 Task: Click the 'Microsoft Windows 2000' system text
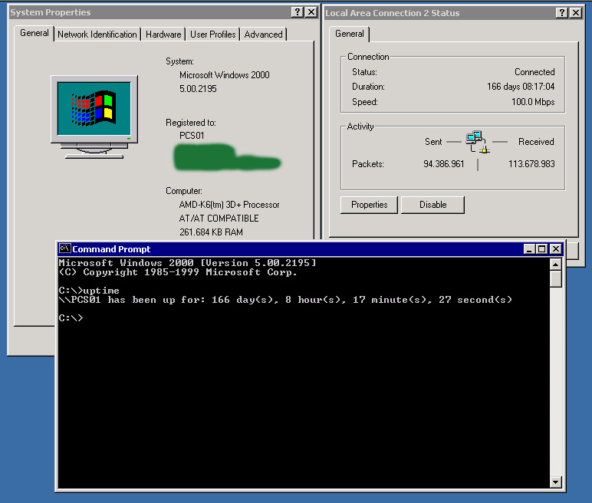(x=224, y=75)
